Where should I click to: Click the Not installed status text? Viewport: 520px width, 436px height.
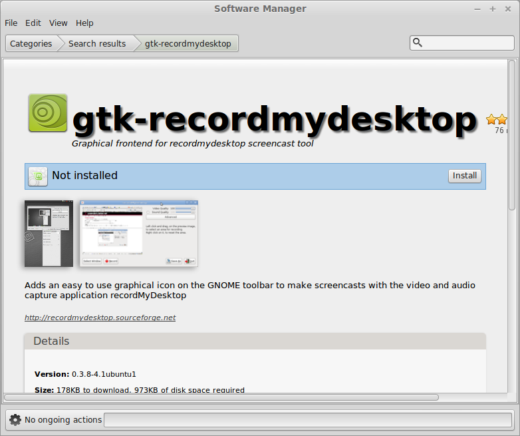[x=84, y=175]
